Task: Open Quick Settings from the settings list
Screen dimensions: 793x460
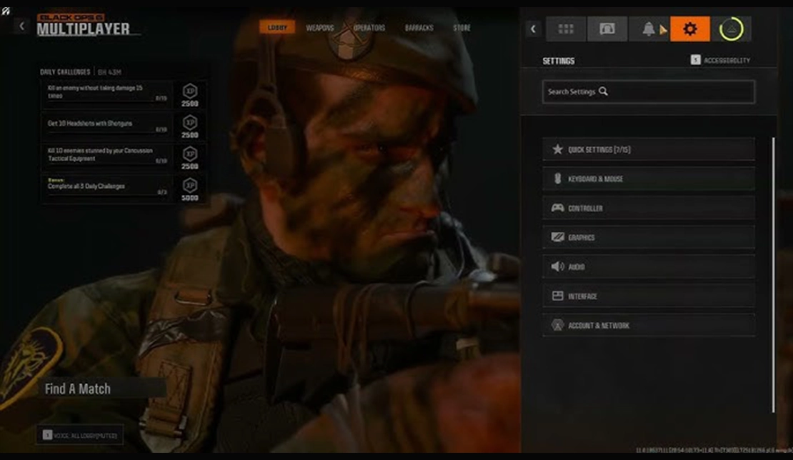Action: (x=647, y=149)
